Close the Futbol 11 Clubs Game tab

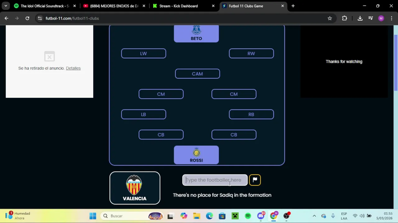point(282,6)
